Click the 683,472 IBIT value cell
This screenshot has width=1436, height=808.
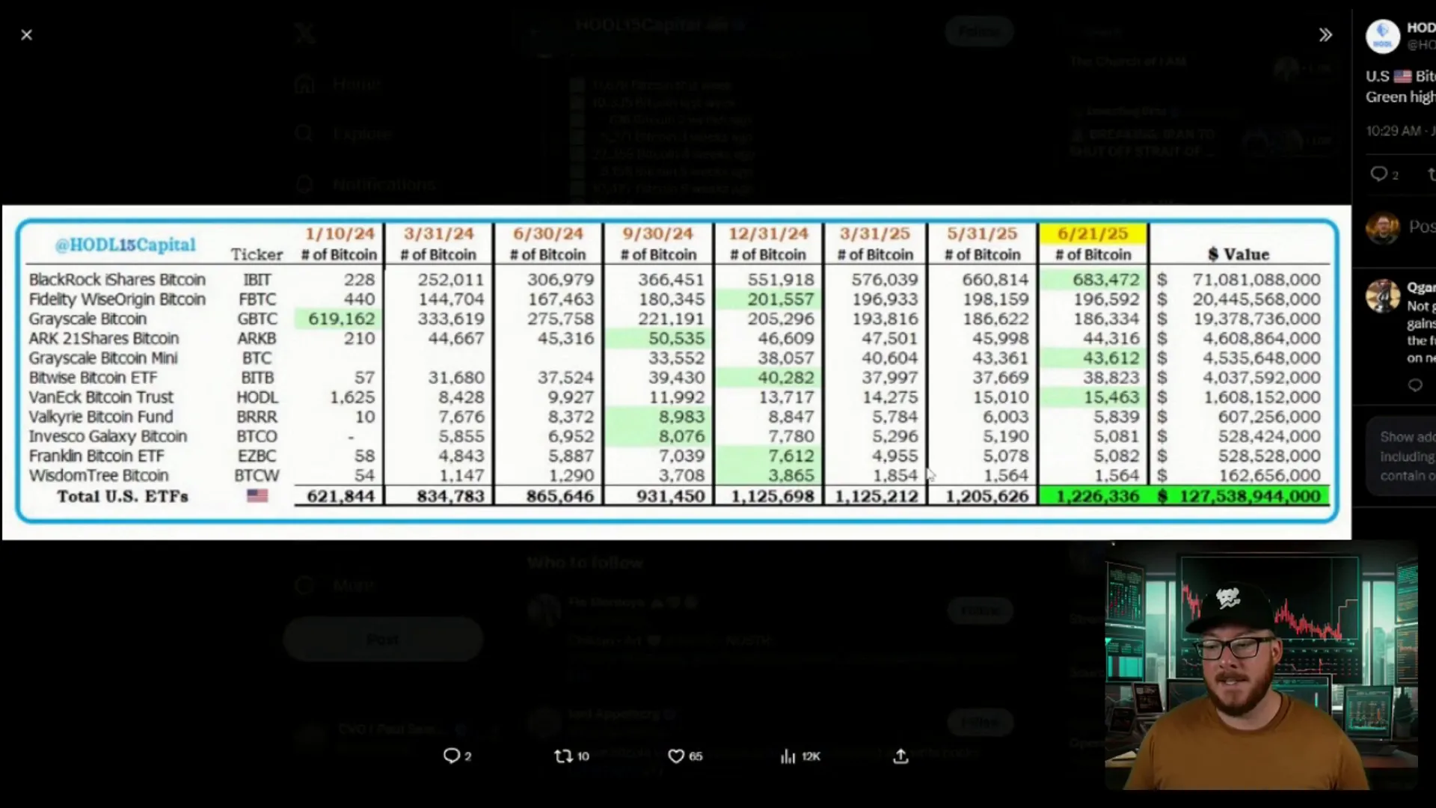tap(1093, 280)
